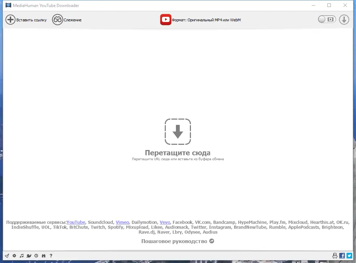
Task: Click the red YouTube format icon
Action: (165, 19)
